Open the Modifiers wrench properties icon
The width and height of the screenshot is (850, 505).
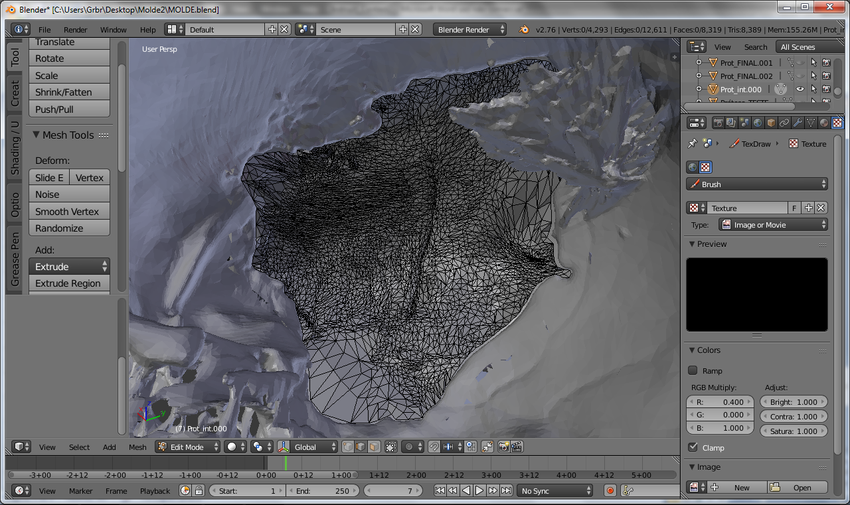pos(798,123)
